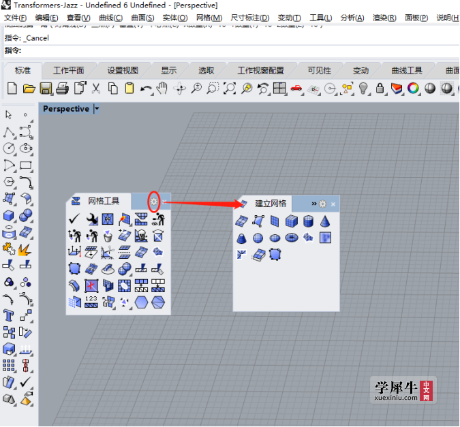Click the 123 mesh icon
Image resolution: width=460 pixels, height=427 pixels.
tap(91, 302)
